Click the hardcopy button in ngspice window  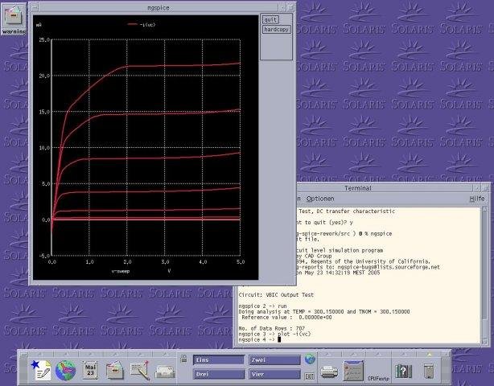pyautogui.click(x=276, y=29)
